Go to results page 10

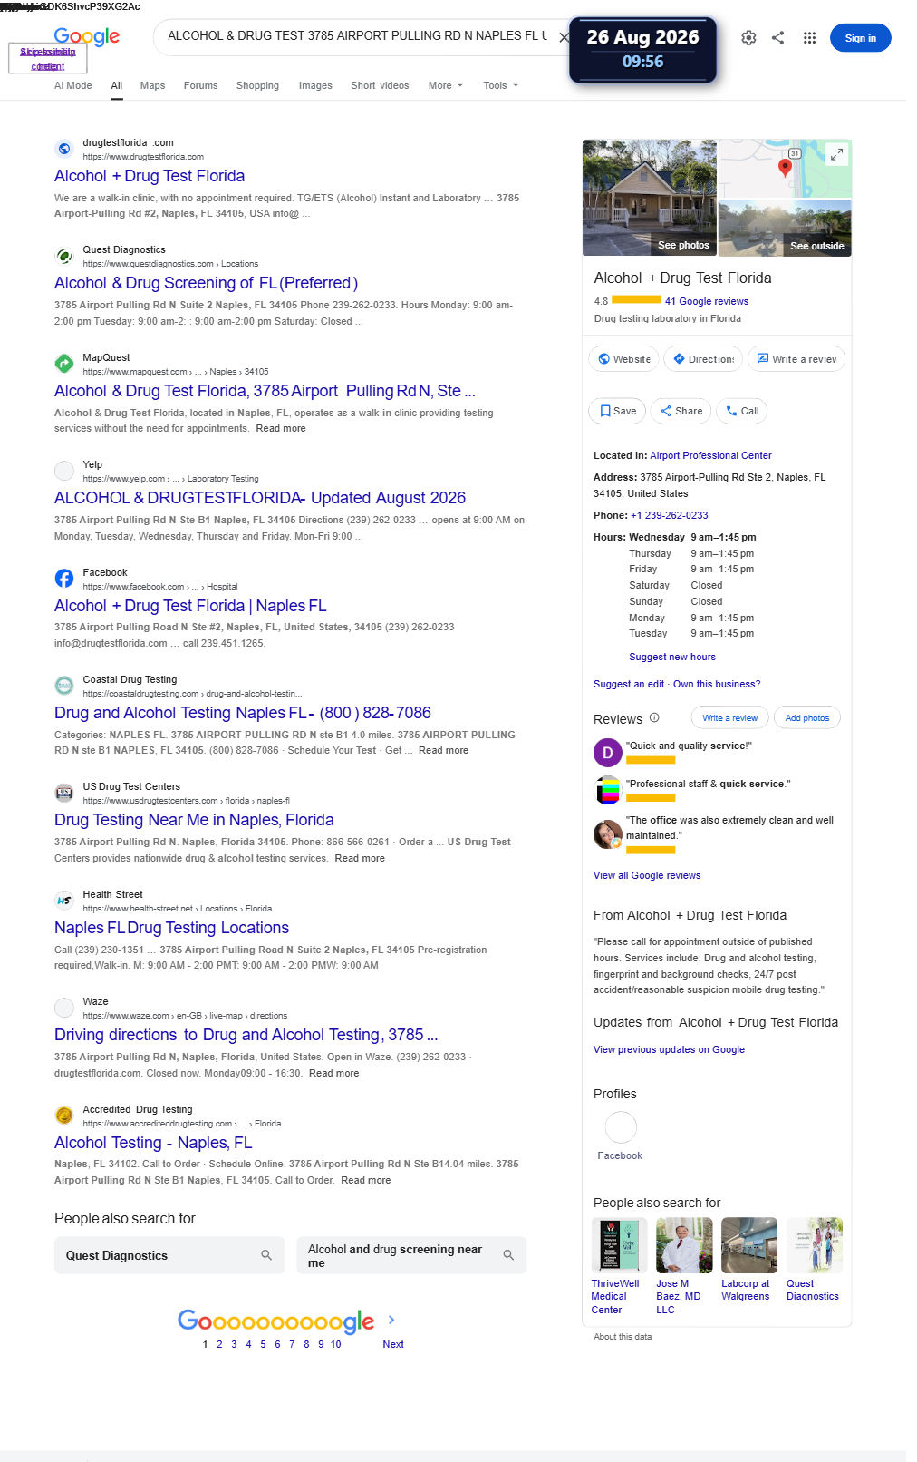335,1344
